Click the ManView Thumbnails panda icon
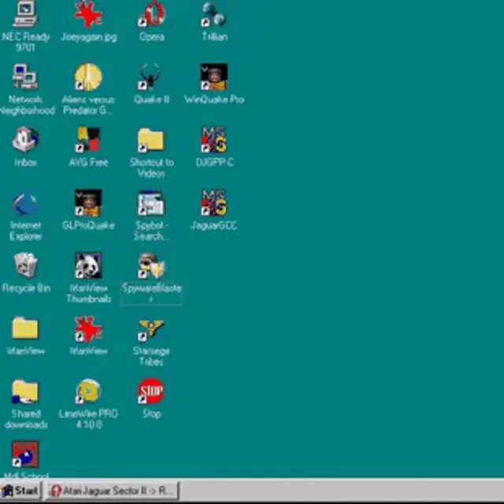504x504 pixels. click(x=88, y=266)
